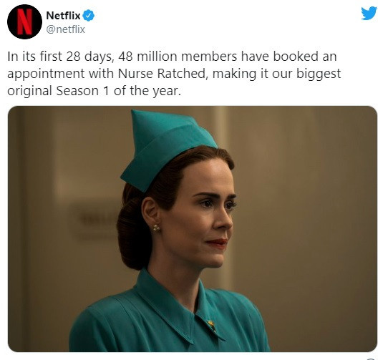Open the Netflix display name link

(x=63, y=16)
